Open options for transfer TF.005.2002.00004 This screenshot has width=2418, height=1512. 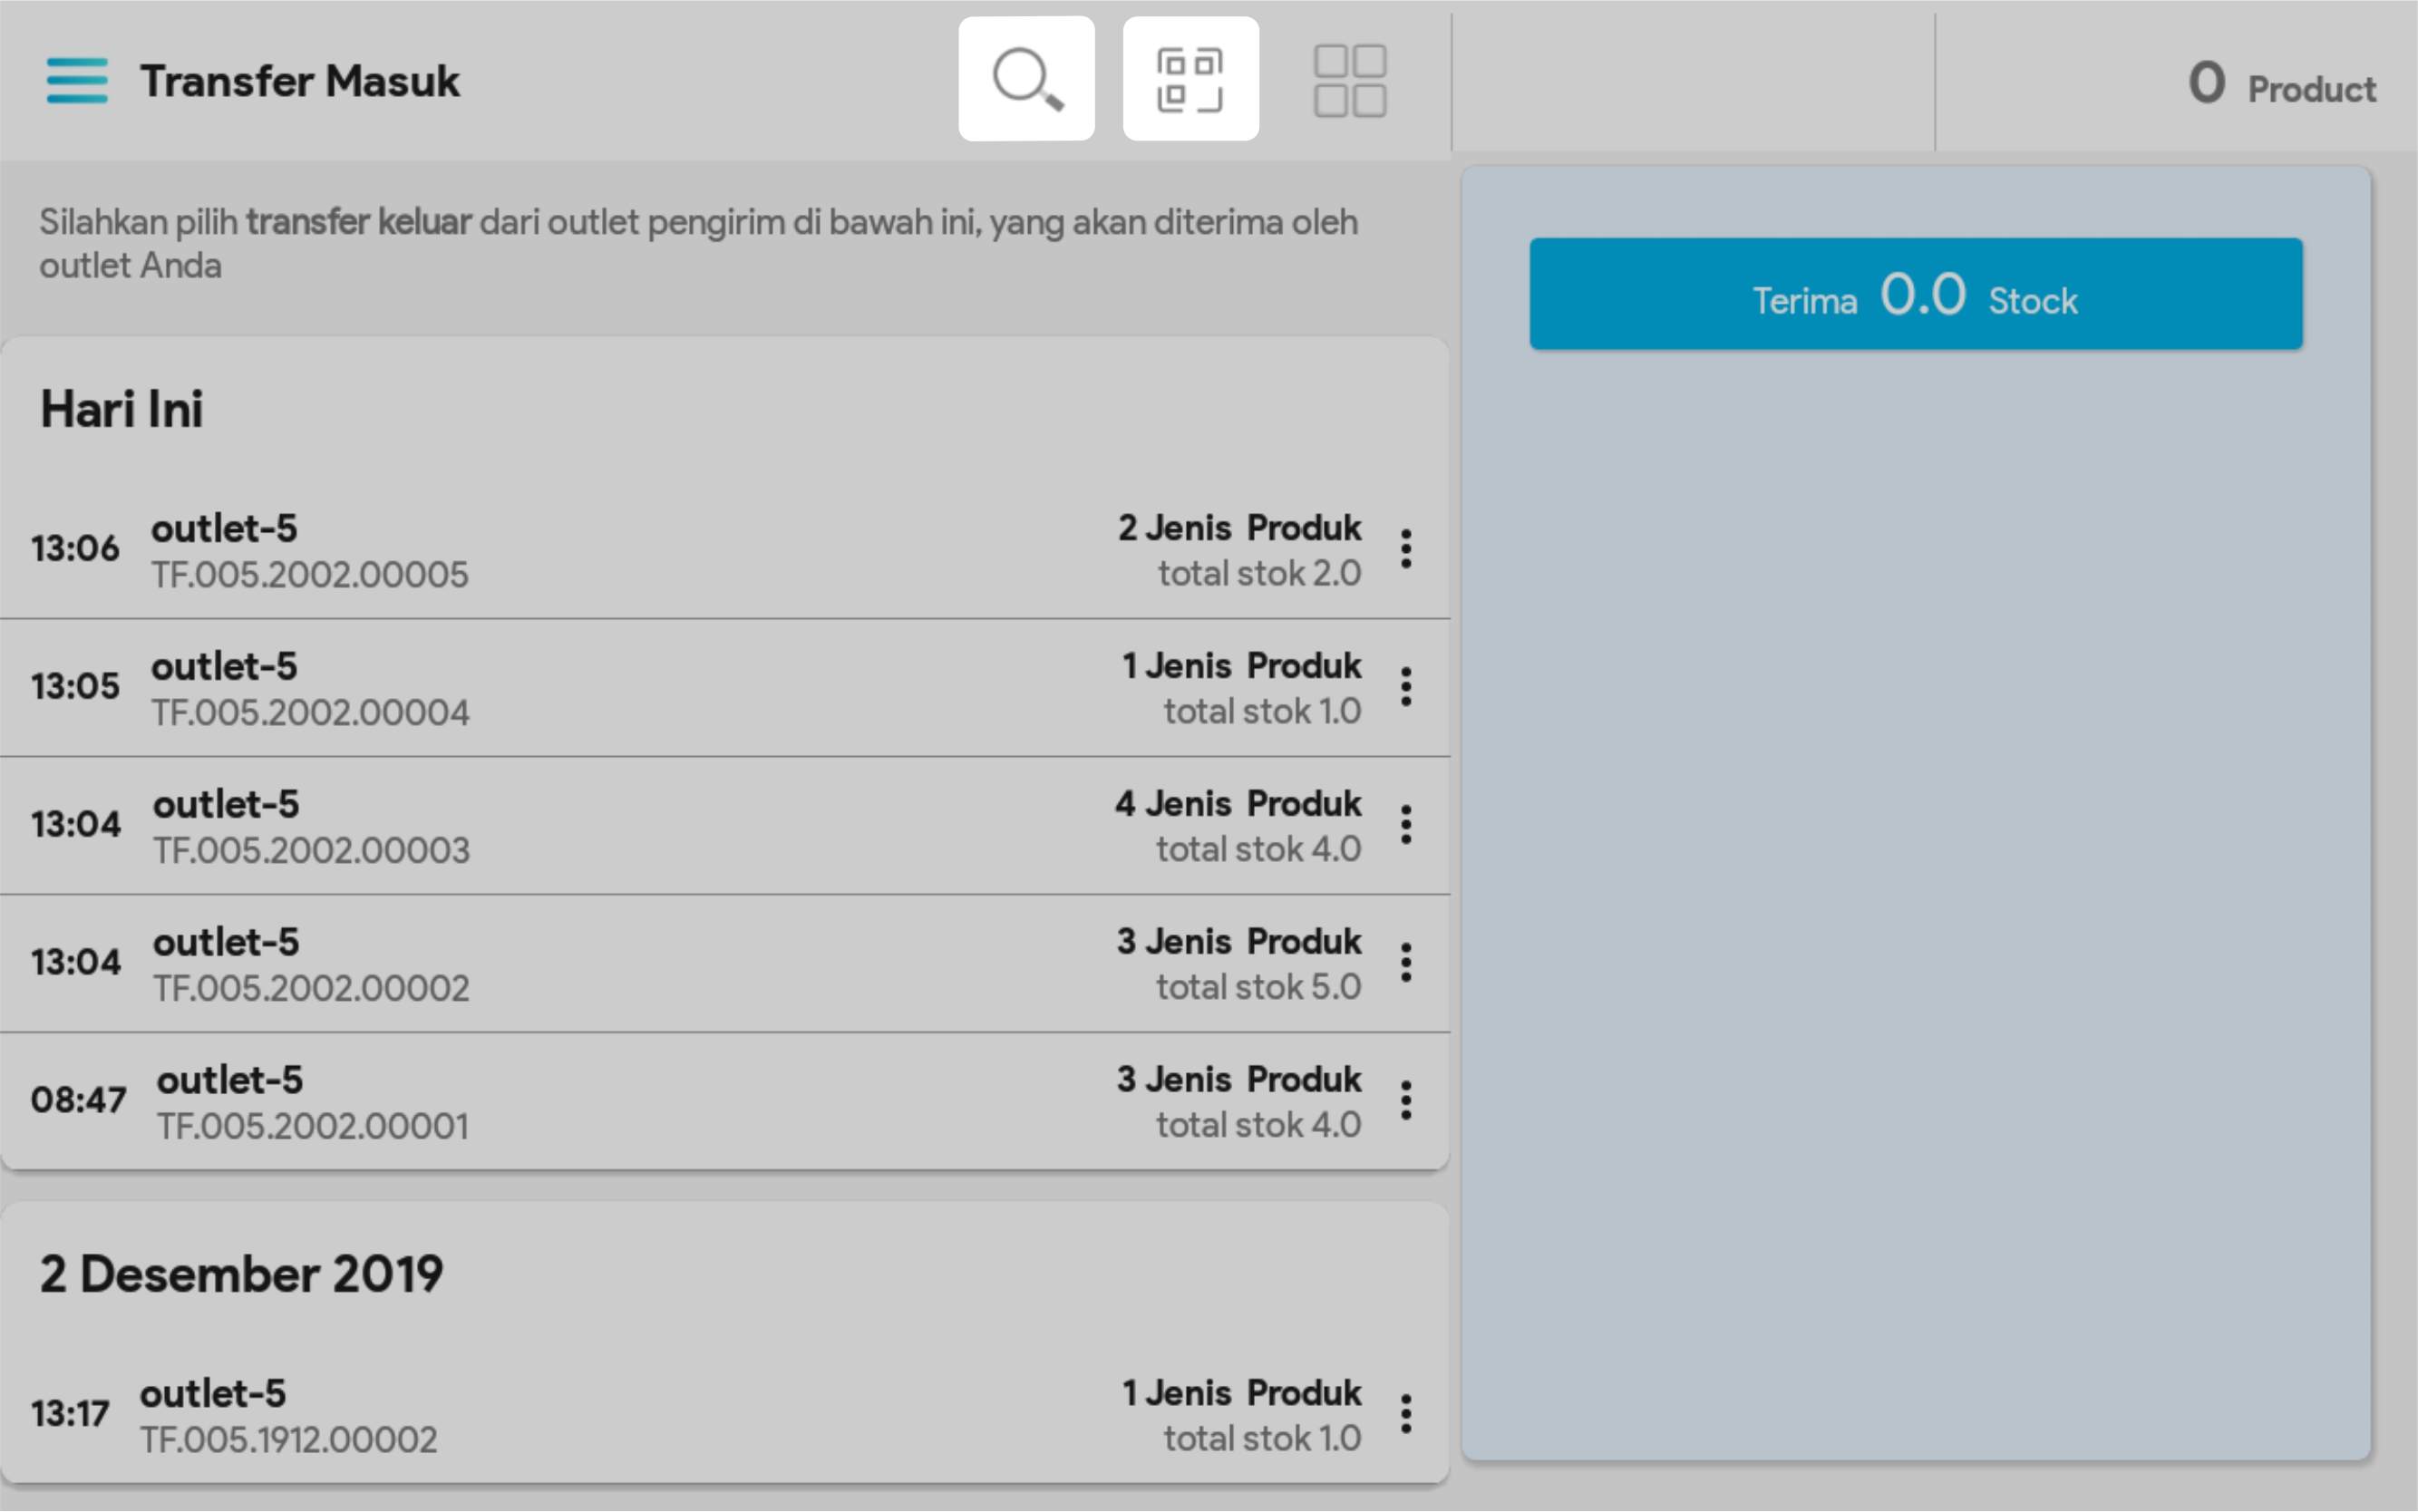(x=1406, y=687)
